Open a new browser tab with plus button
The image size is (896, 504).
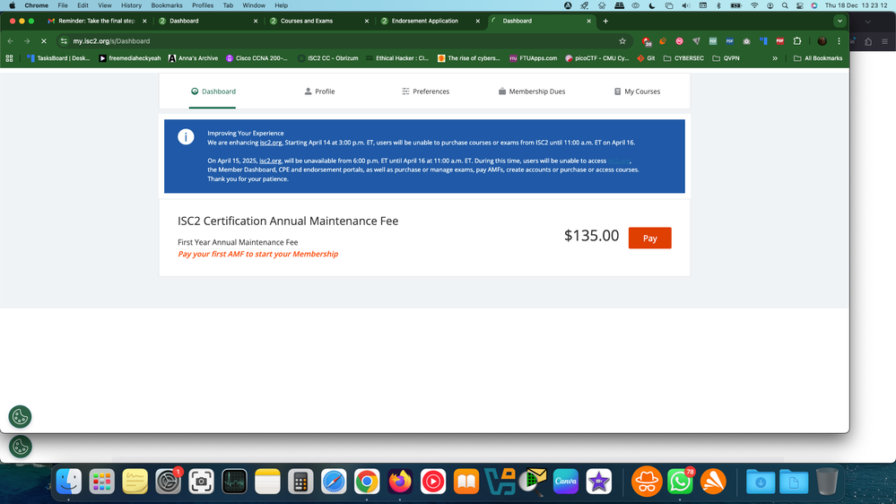click(605, 22)
